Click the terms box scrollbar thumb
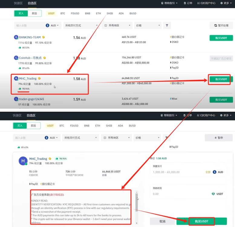 pos(136,202)
